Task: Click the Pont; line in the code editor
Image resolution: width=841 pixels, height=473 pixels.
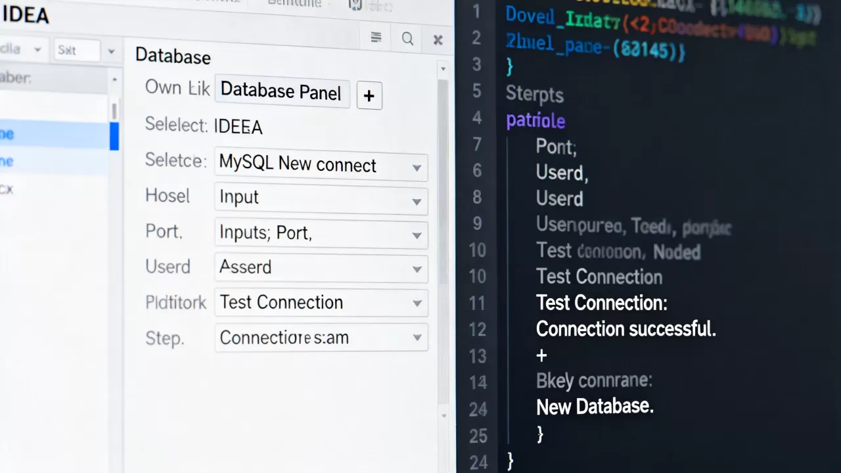Action: (x=557, y=146)
